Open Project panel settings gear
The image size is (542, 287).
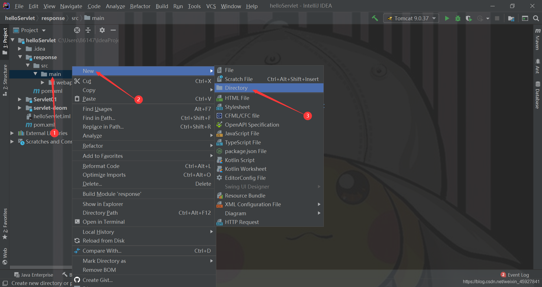click(x=102, y=30)
